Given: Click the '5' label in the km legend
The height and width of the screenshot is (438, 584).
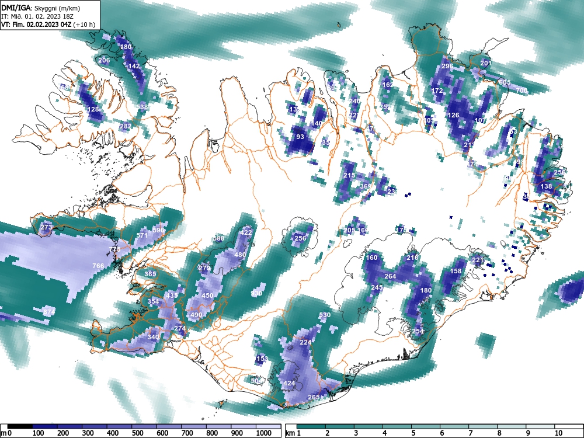Looking at the screenshot, I should (413, 433).
